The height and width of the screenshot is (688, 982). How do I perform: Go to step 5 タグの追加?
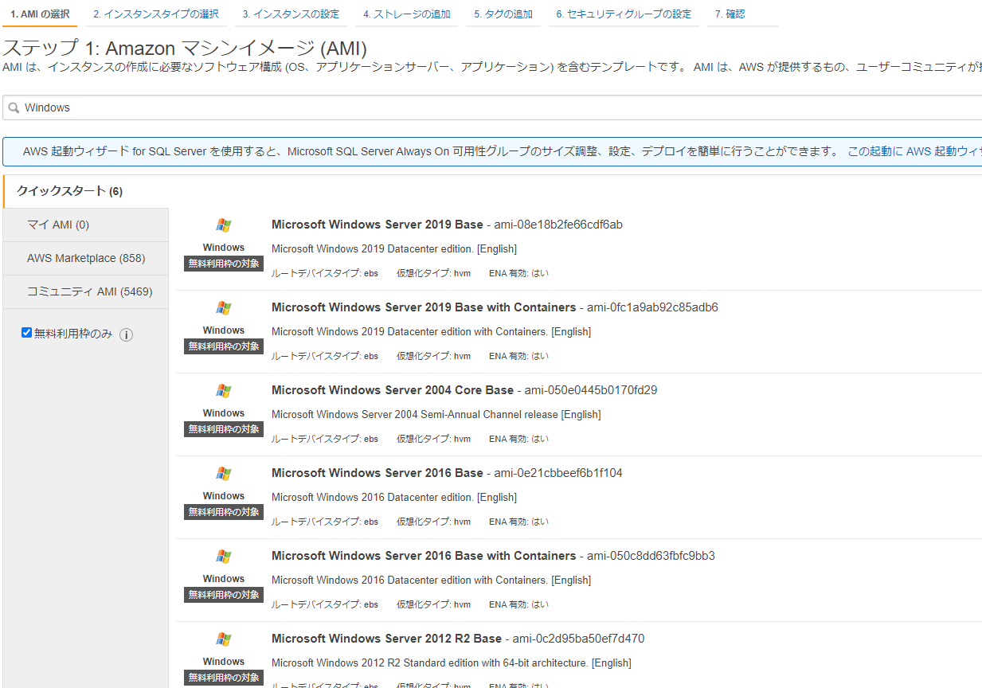tap(503, 14)
